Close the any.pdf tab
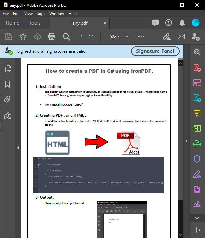The image size is (205, 238). [105, 23]
